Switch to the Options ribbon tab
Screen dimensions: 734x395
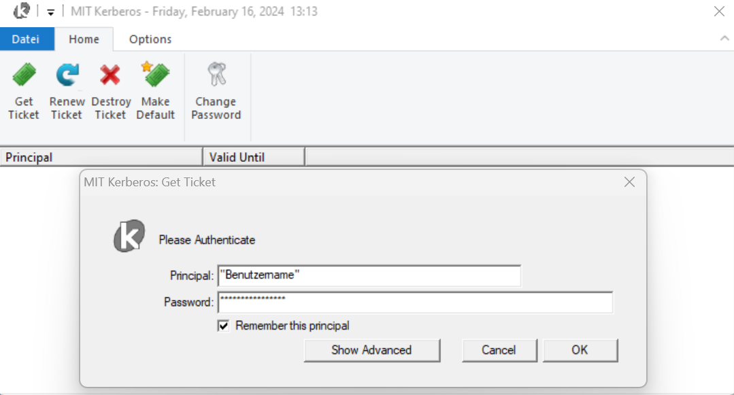pos(150,39)
